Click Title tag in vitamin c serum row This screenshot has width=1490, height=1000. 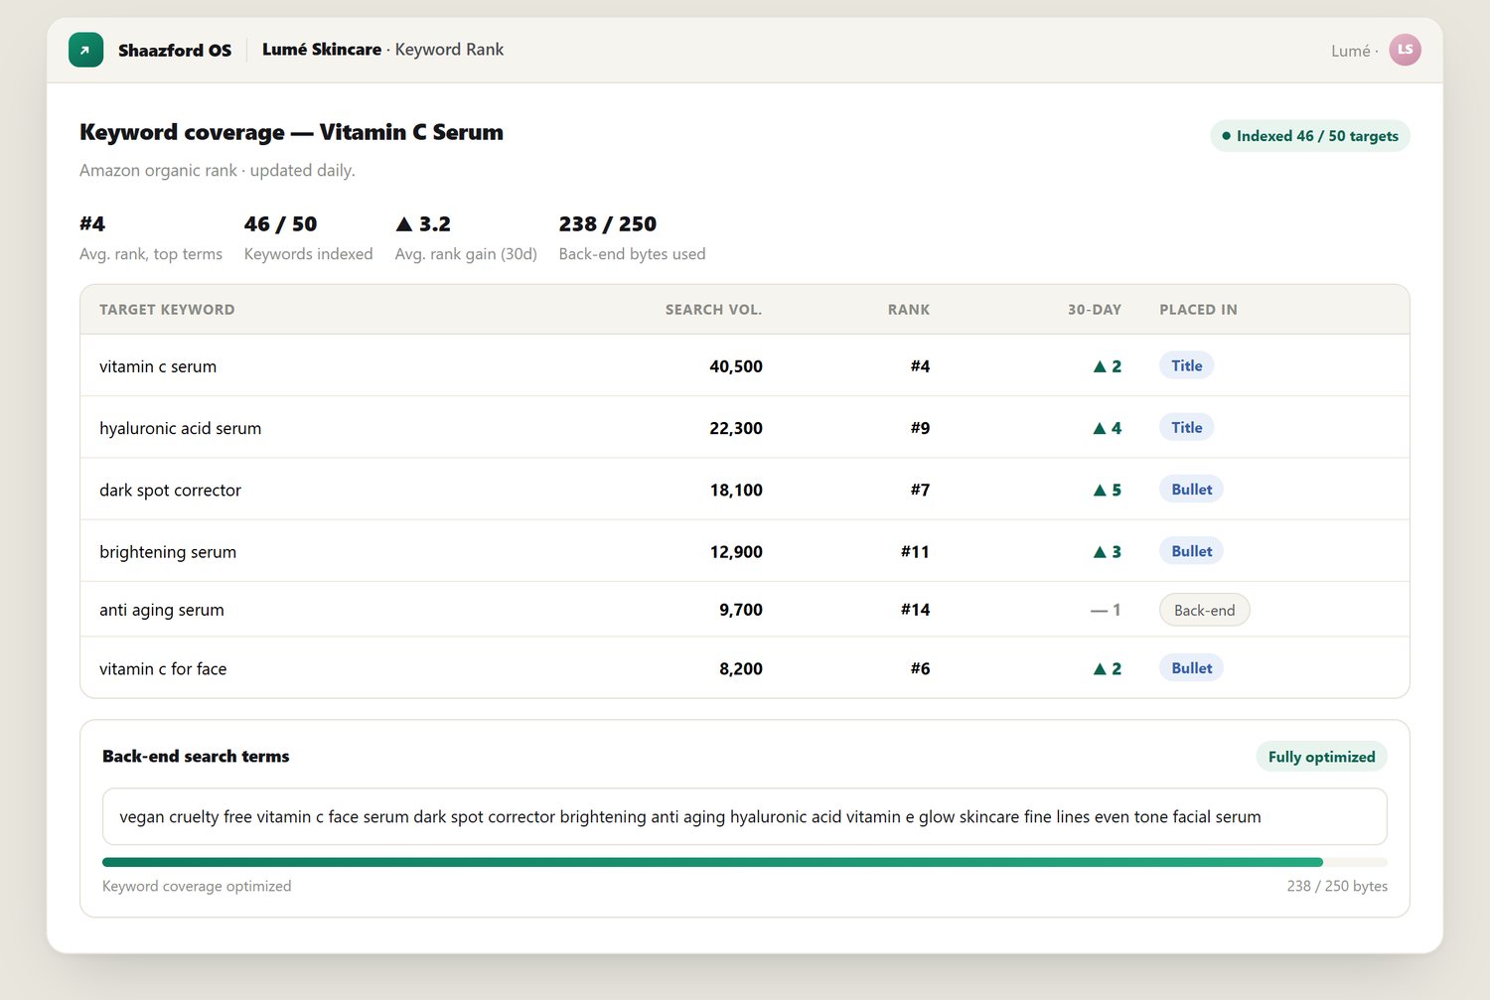point(1186,365)
